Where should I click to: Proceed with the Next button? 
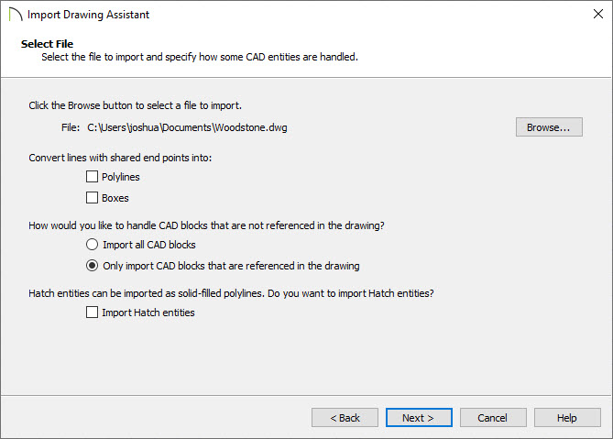[419, 418]
